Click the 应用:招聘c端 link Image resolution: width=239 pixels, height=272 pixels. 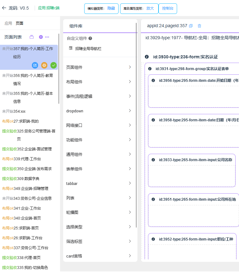tap(49, 8)
